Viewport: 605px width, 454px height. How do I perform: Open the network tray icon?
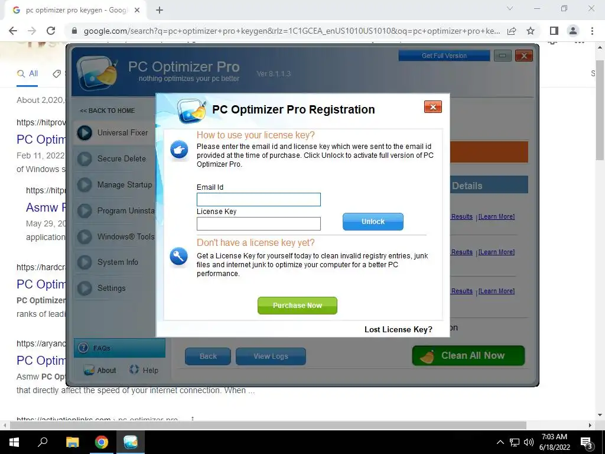pos(515,442)
